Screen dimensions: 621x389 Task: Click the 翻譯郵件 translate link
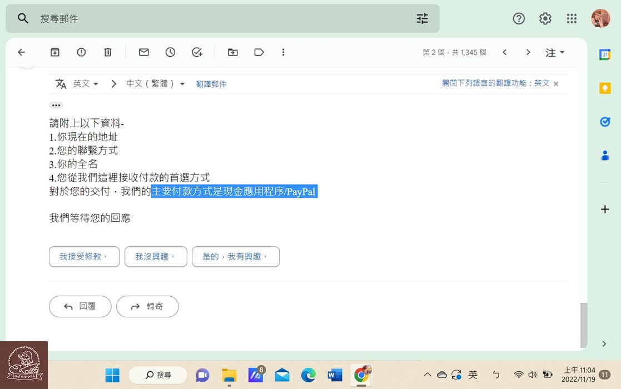(x=211, y=83)
